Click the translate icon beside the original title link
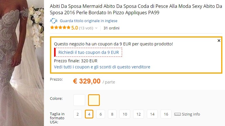 (54, 21)
